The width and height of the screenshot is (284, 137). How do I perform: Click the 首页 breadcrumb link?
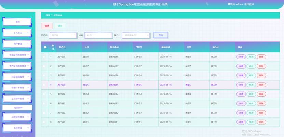point(48,15)
